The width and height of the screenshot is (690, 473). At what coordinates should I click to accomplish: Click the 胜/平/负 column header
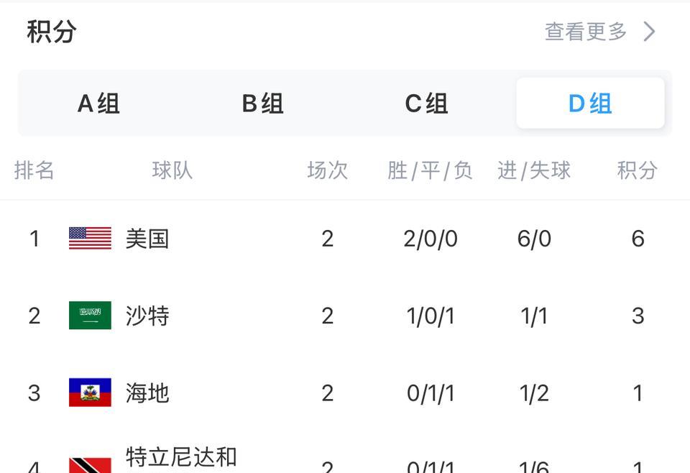[430, 170]
